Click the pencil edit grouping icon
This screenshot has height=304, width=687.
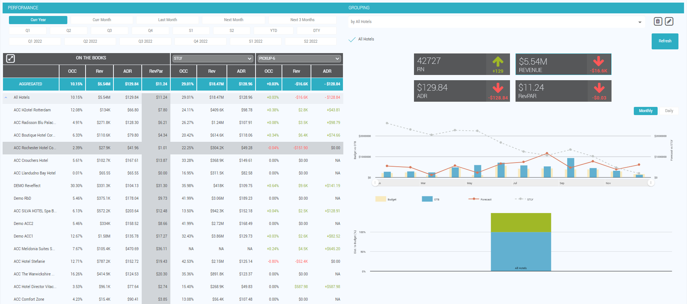(669, 22)
